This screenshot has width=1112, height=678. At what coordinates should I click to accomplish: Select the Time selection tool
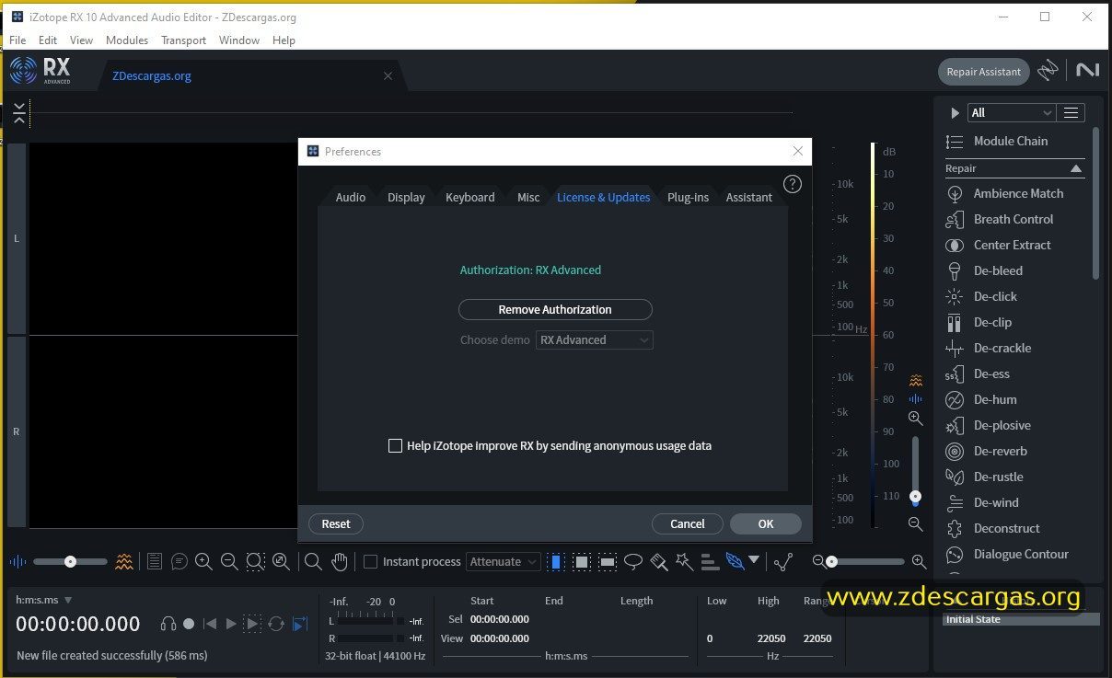coord(556,561)
